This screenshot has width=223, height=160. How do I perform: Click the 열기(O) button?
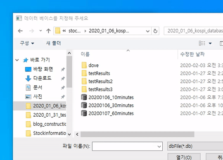[184, 157]
